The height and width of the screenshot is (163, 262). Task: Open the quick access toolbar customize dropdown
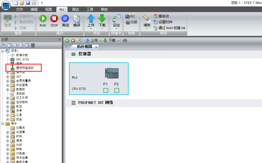42,3
